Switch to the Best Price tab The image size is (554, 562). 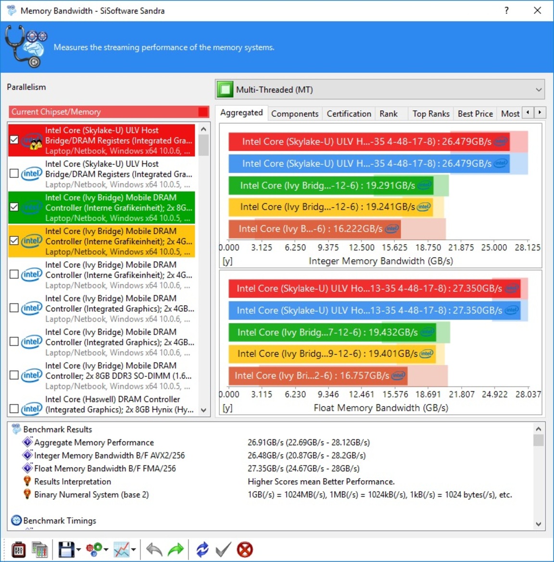[x=475, y=113]
